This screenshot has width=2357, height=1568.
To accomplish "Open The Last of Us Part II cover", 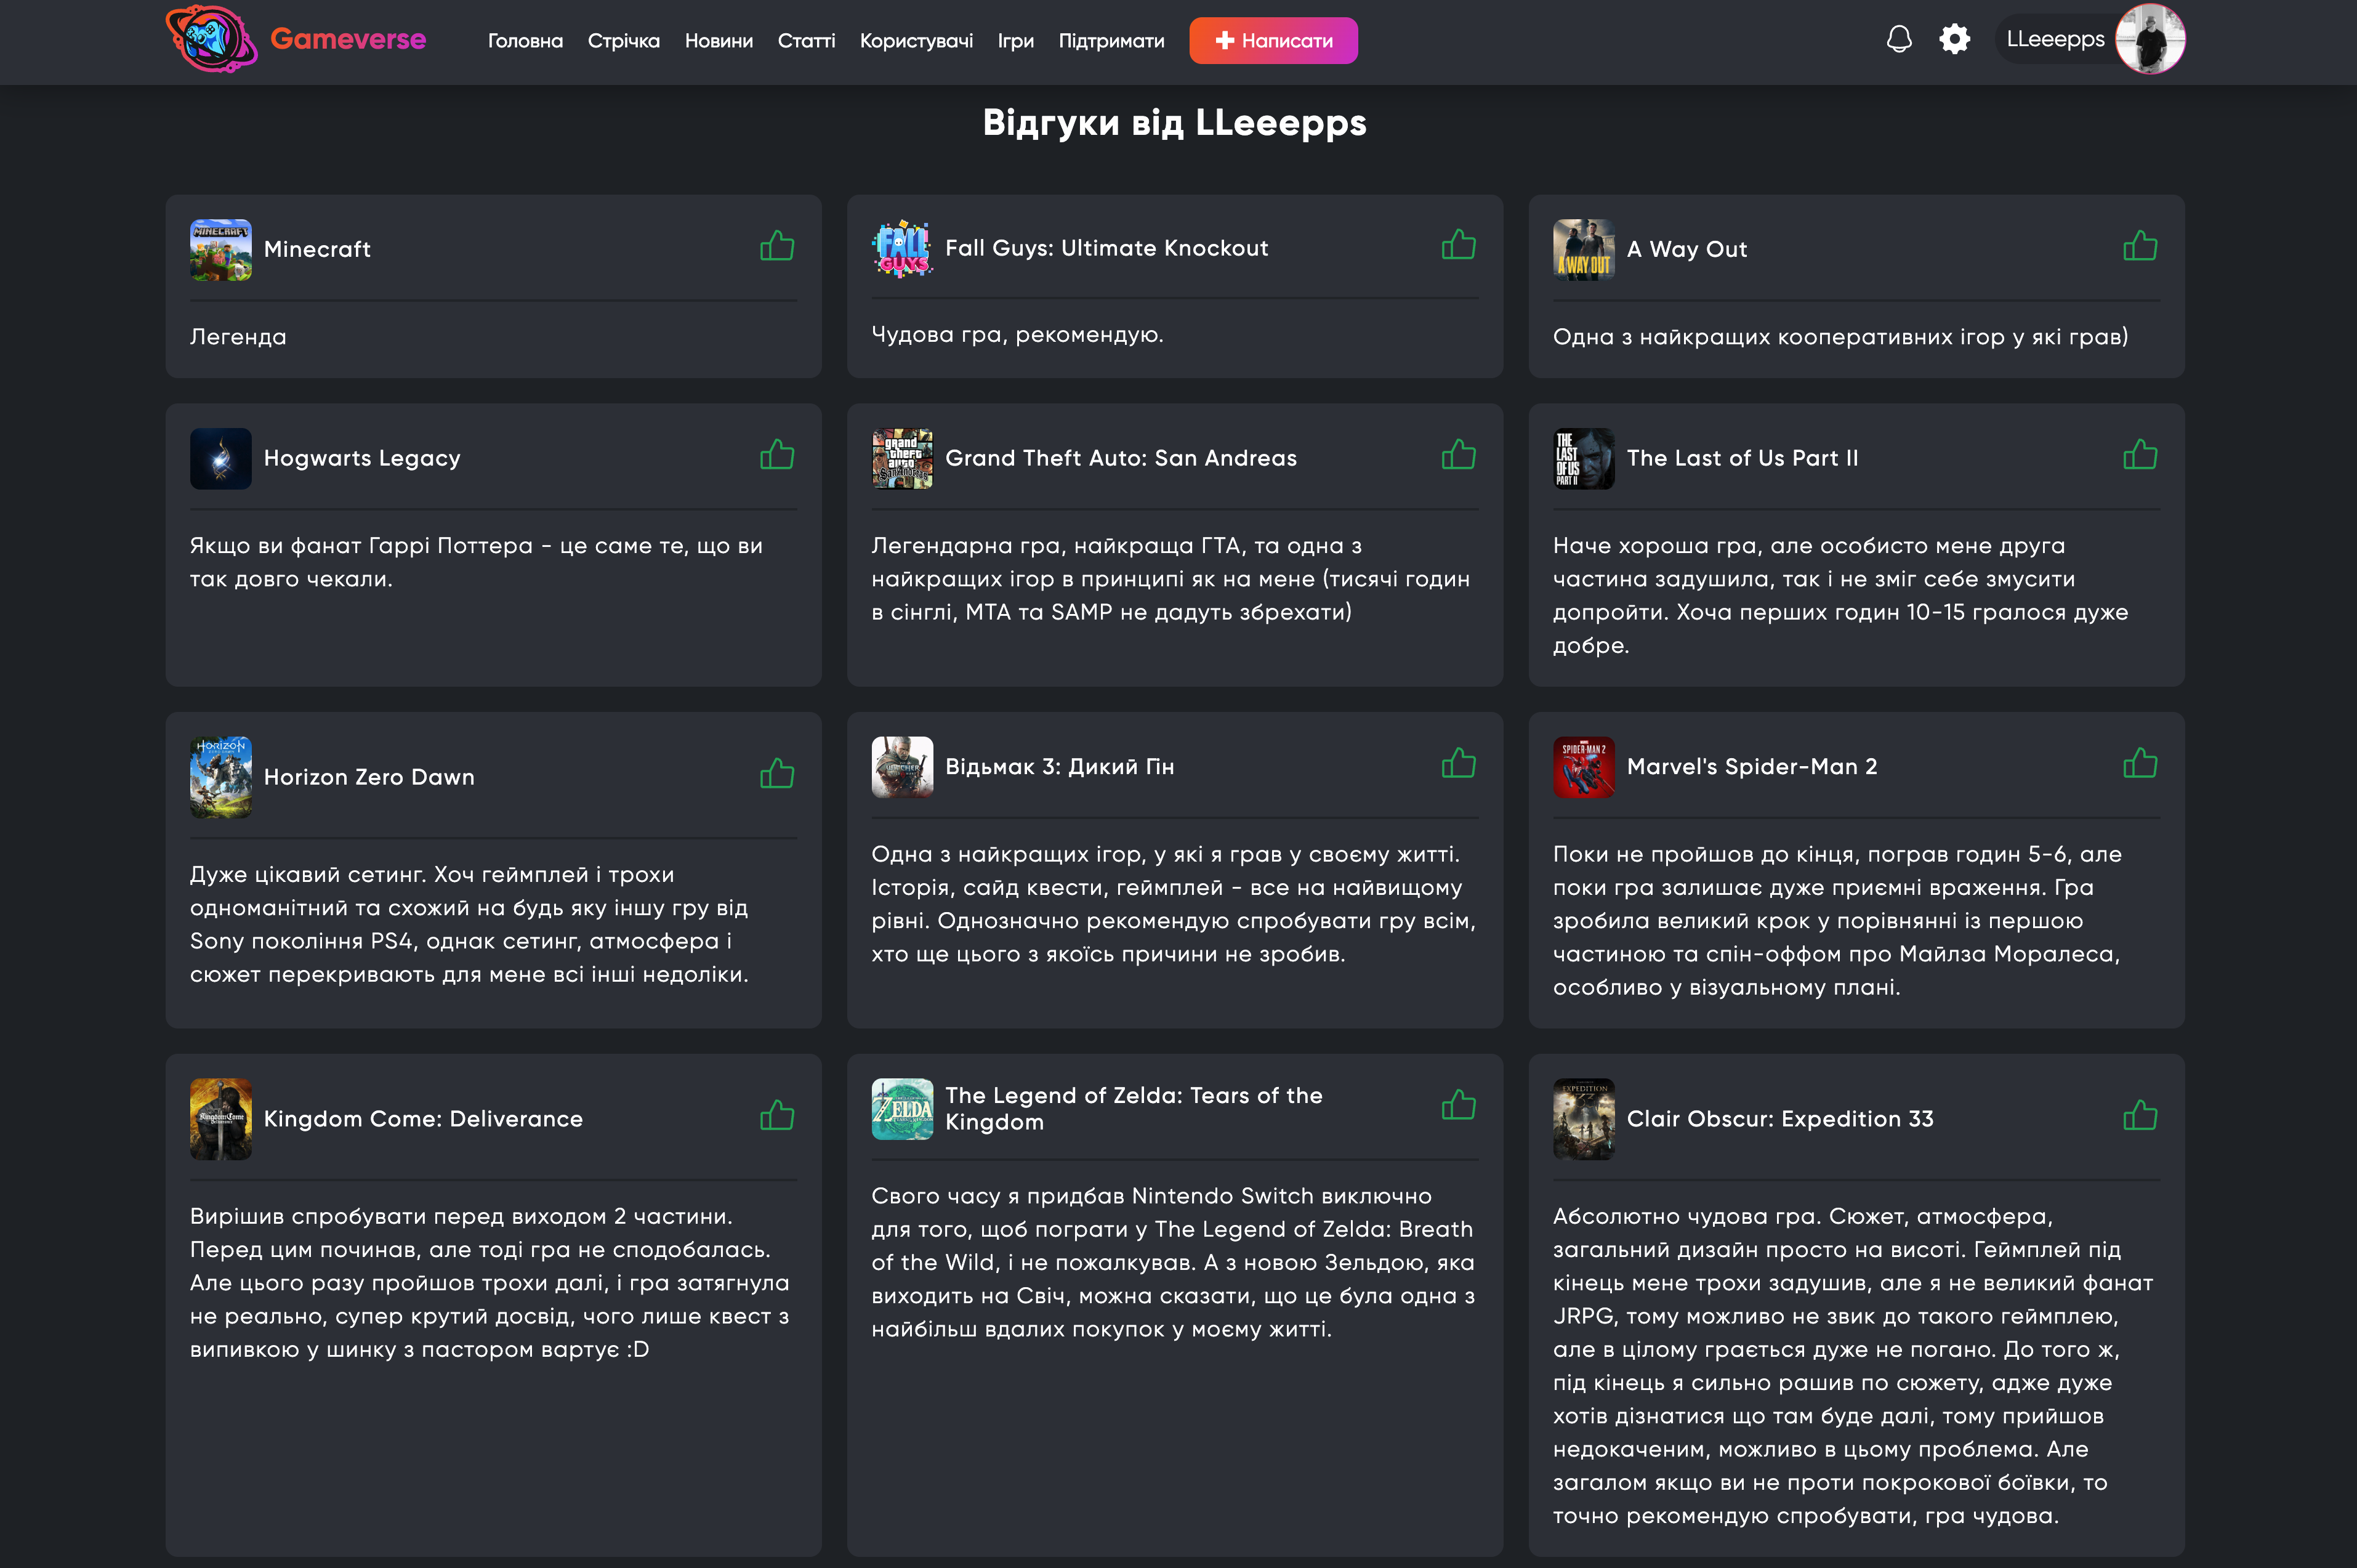I will 1583,459.
